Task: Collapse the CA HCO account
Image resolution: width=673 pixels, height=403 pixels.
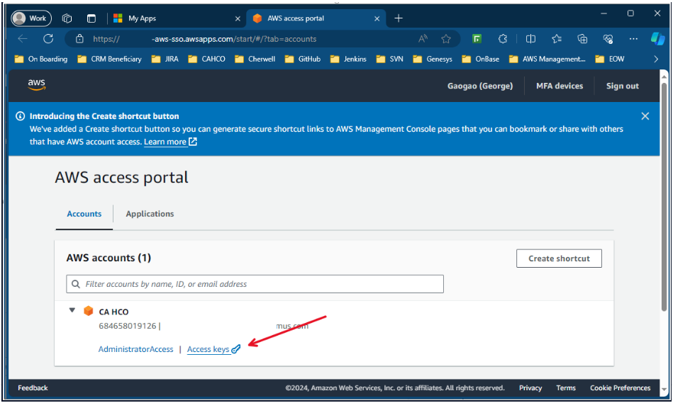Action: point(72,310)
